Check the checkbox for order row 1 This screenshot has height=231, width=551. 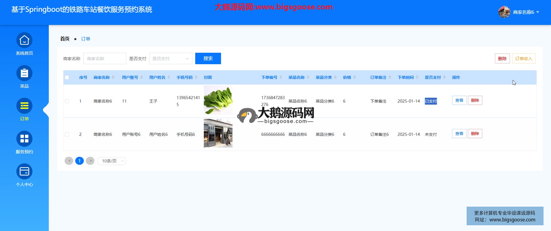point(67,101)
